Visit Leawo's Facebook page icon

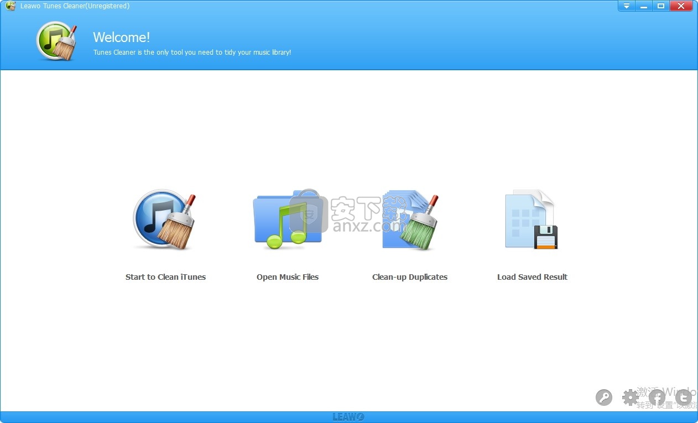click(657, 397)
